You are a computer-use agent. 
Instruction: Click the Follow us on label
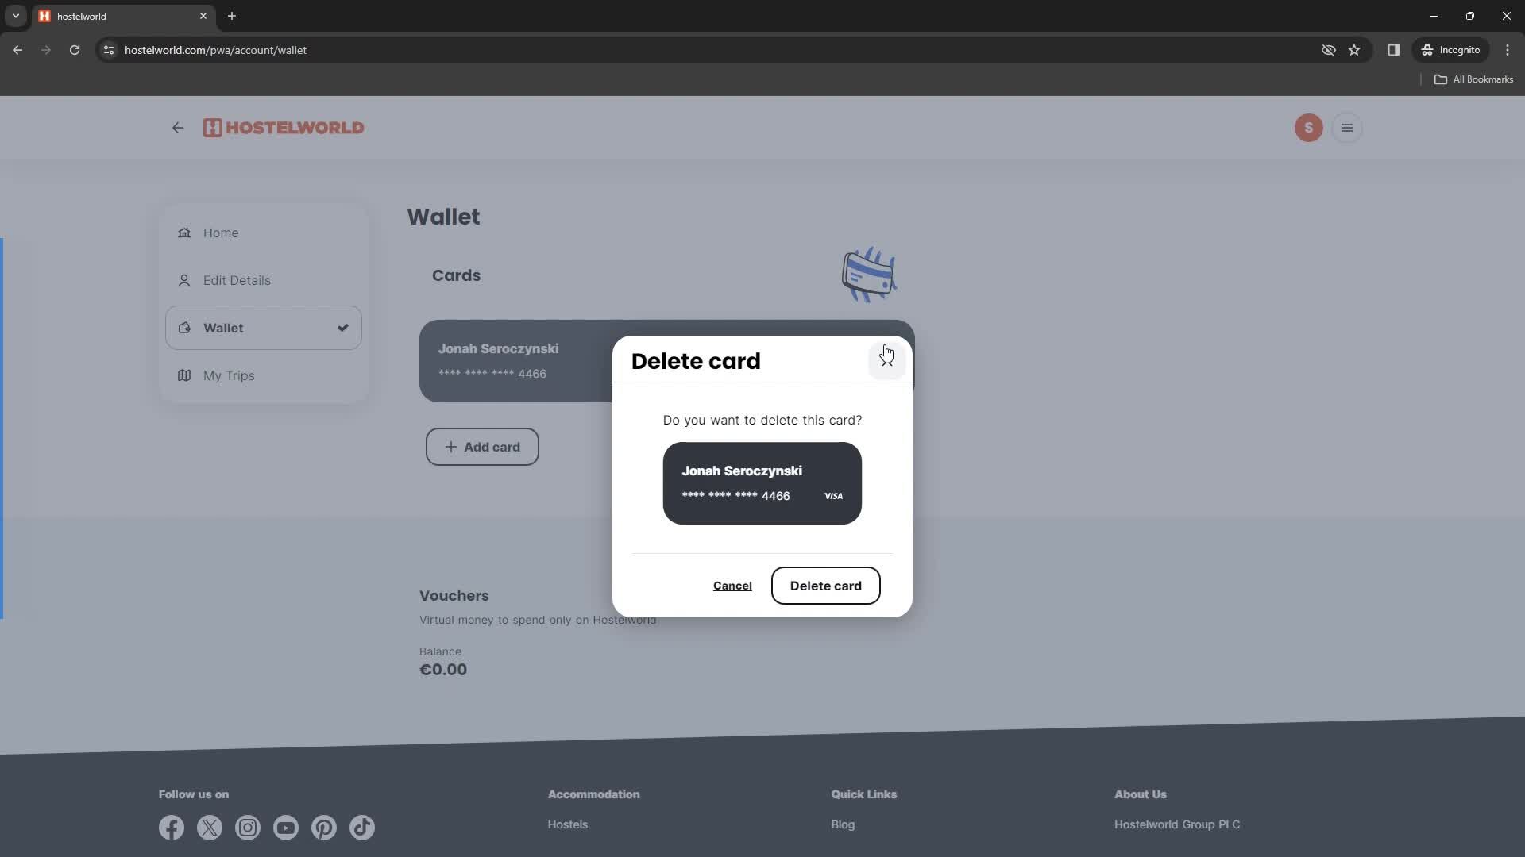pos(193,794)
